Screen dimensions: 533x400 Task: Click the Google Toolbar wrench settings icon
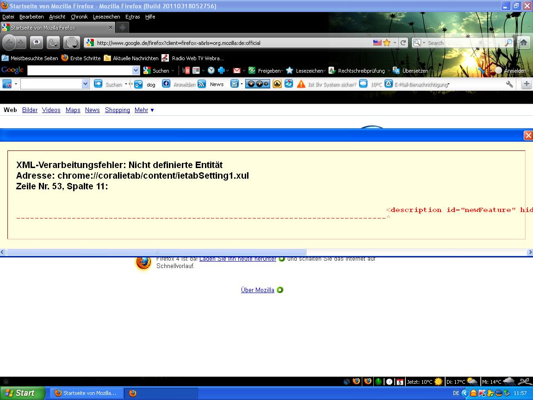(x=481, y=71)
